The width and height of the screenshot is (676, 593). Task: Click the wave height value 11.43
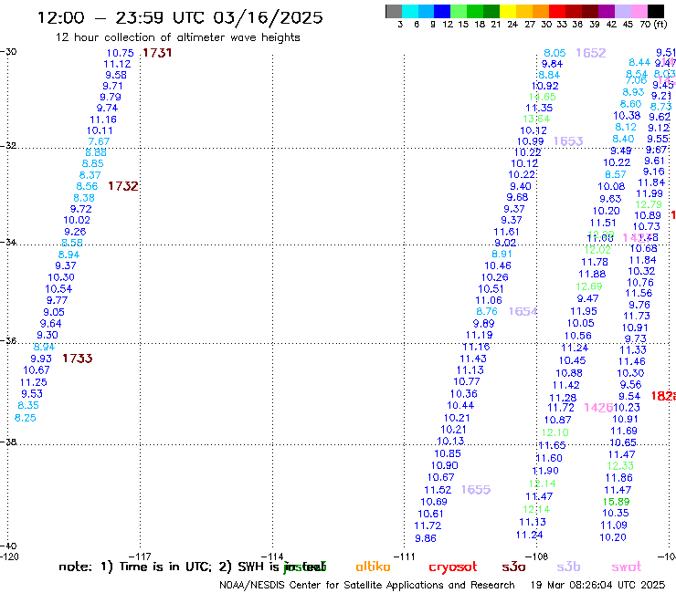tap(473, 359)
